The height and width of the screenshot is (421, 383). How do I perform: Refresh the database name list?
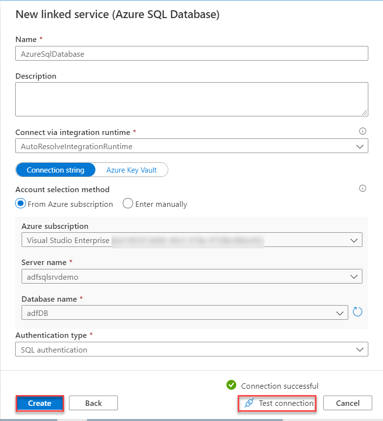pyautogui.click(x=358, y=311)
